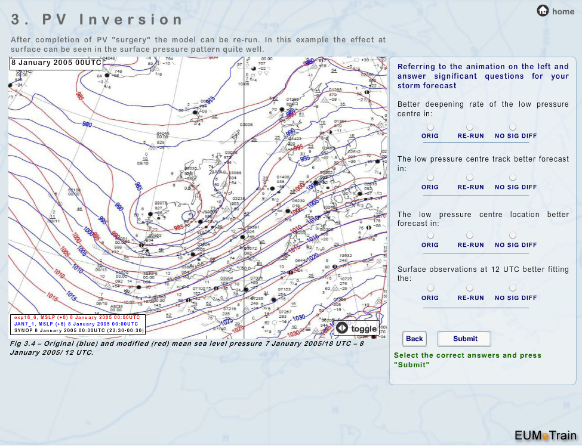
Task: Pick NO SIG DIFF for centre location
Action: point(513,236)
